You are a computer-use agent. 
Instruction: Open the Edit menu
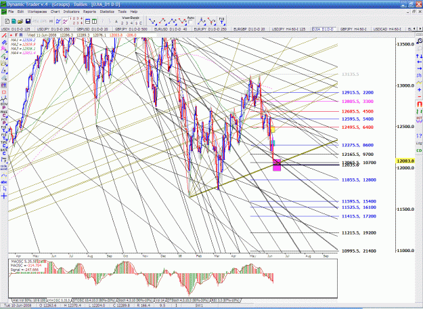point(20,12)
